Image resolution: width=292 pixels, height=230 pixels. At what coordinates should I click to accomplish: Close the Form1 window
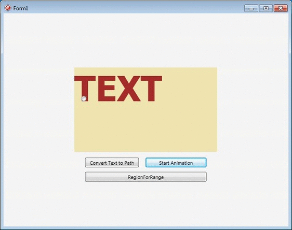point(281,8)
